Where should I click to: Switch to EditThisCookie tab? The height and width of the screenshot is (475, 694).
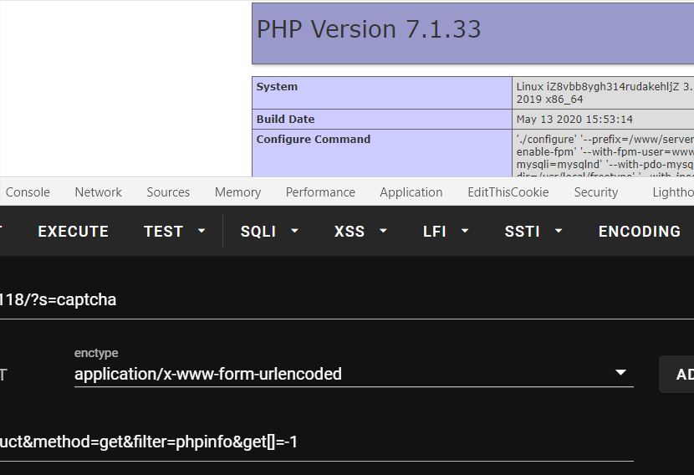coord(508,192)
